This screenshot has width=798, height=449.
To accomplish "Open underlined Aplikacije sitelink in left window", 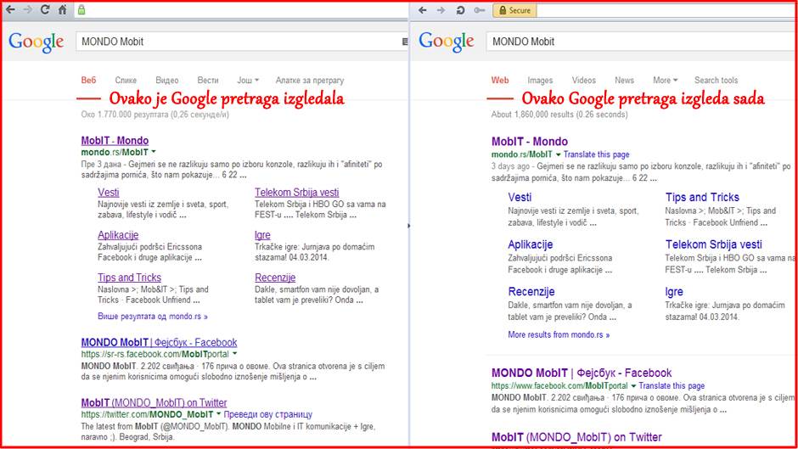I will (x=118, y=234).
